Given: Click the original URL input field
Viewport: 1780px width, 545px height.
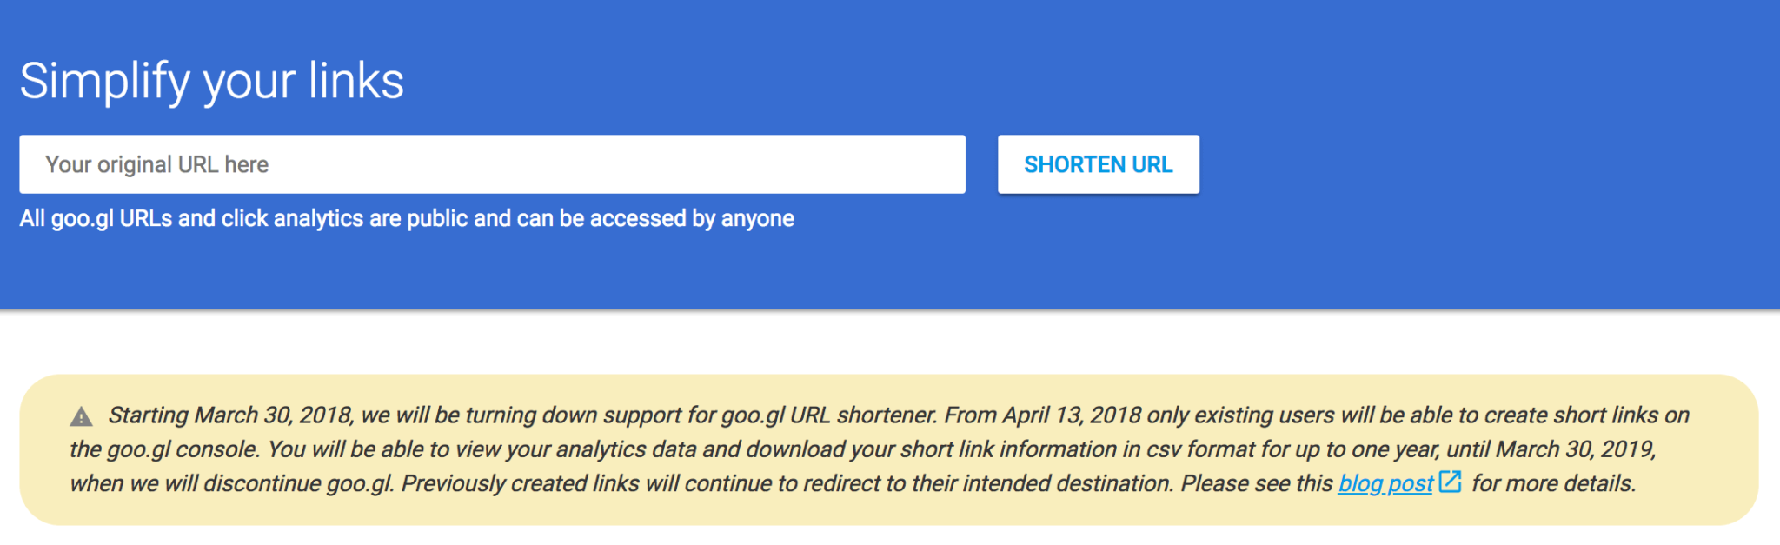Looking at the screenshot, I should (x=492, y=164).
